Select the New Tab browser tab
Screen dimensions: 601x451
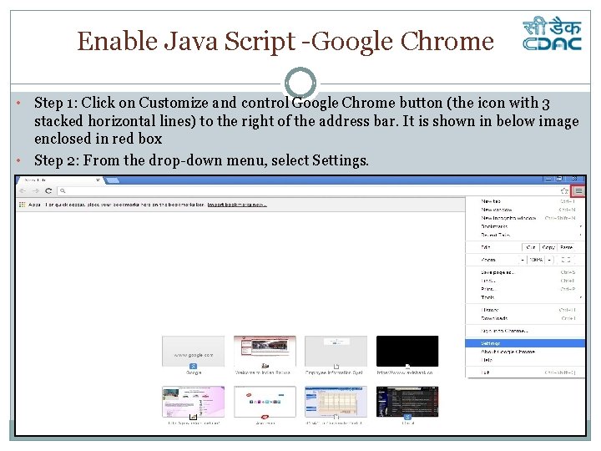pos(59,180)
